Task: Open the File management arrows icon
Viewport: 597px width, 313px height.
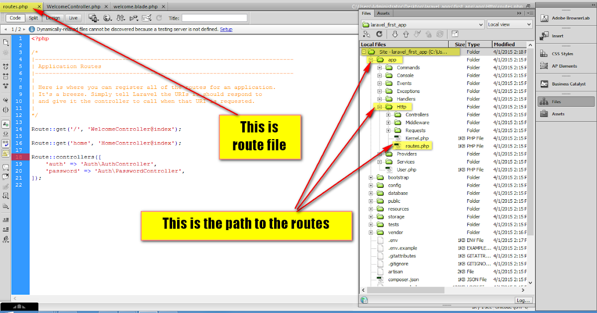Action: [120, 18]
